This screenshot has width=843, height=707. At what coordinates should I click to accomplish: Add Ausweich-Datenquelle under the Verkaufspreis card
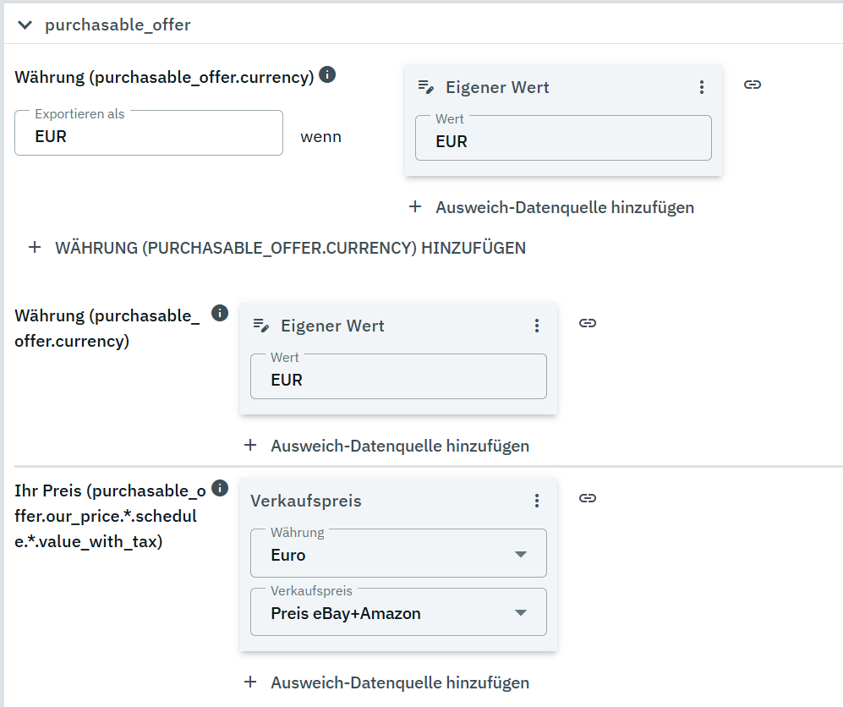click(x=387, y=682)
